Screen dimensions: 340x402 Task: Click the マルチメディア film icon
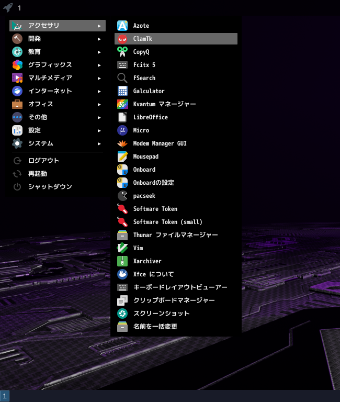(x=17, y=78)
